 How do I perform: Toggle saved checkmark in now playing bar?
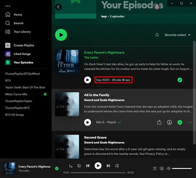[x=57, y=168]
